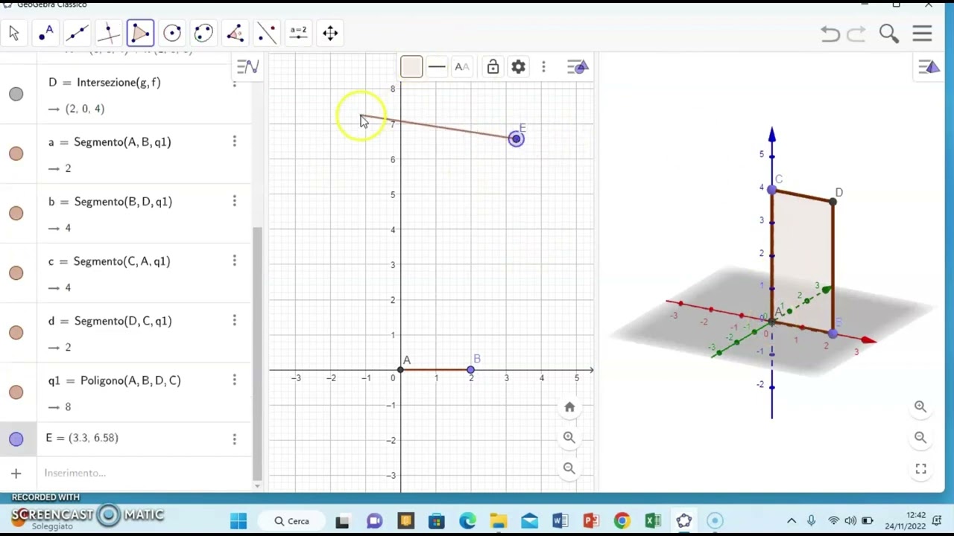Open the main hamburger menu
Screen dimensions: 954x536
[x=922, y=33]
